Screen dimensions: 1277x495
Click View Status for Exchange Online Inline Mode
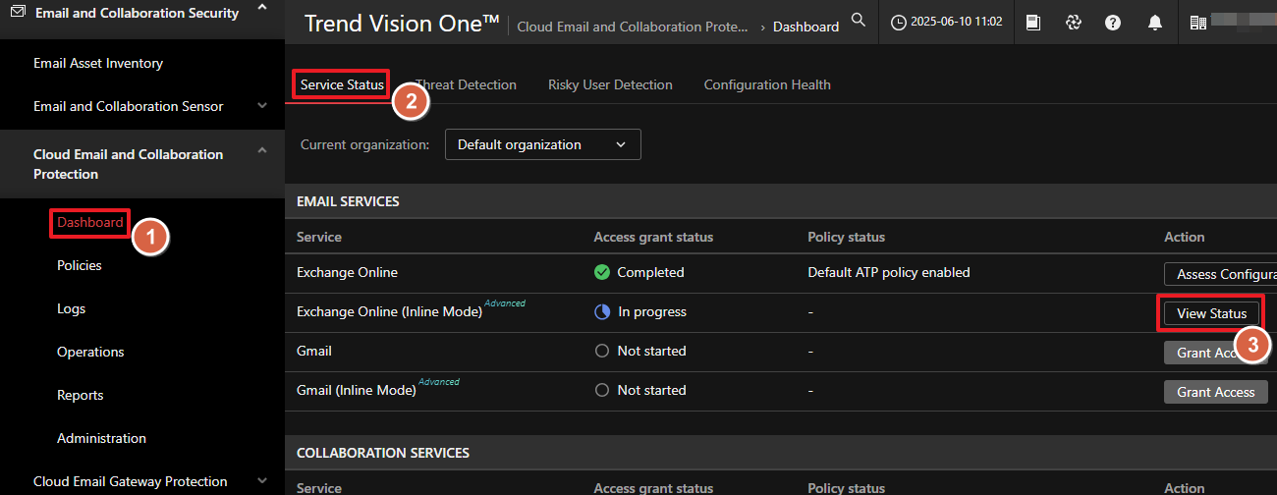click(1211, 313)
